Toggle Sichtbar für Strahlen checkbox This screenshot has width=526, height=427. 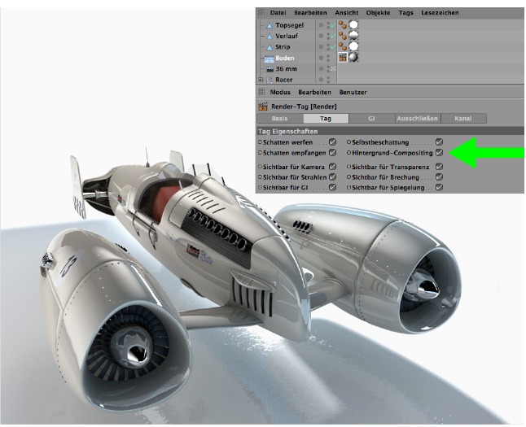click(332, 177)
